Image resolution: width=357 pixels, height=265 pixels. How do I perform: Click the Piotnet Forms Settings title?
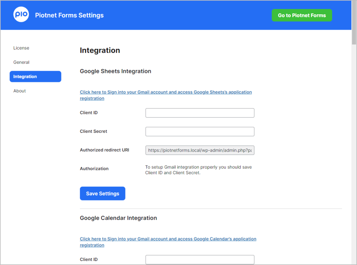69,15
